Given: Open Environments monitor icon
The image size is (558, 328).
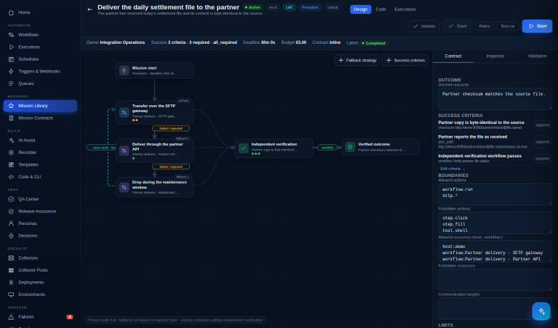Looking at the screenshot, I should tap(11, 295).
